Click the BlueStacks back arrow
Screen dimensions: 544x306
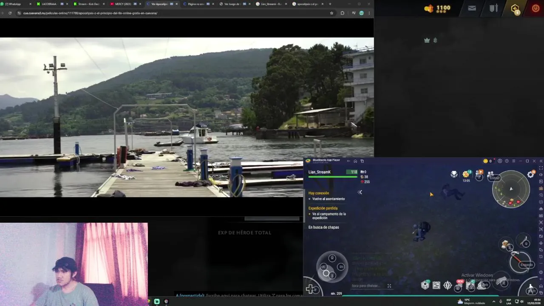click(x=348, y=161)
